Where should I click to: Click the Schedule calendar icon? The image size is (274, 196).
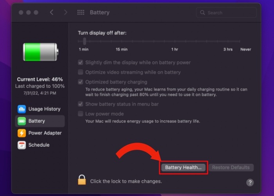pos(22,145)
